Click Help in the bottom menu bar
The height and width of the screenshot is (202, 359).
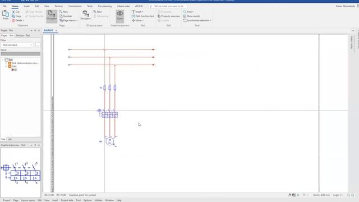click(119, 200)
